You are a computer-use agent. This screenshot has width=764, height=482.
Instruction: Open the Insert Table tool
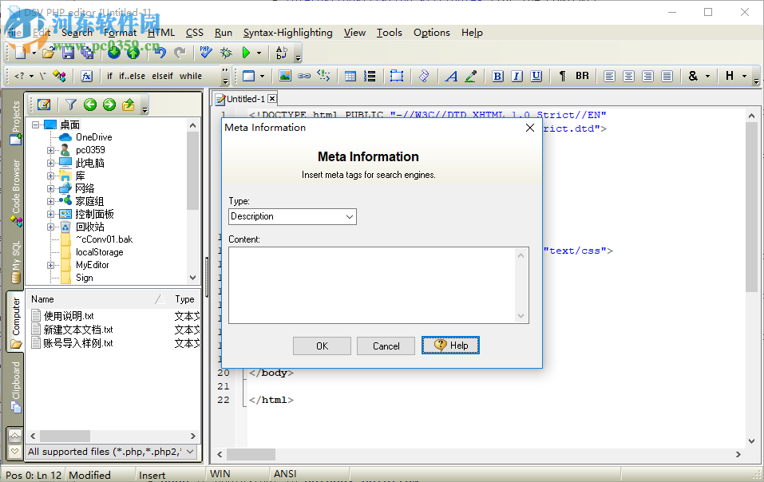click(x=349, y=76)
